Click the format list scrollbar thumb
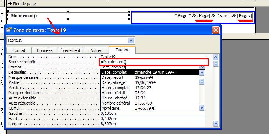The image size is (269, 134). 202,81
